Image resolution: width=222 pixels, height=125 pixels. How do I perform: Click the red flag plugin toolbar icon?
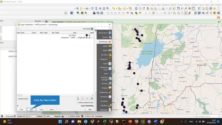(219, 18)
